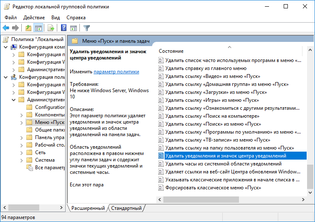Select the Общие папки tree item

[50, 130]
